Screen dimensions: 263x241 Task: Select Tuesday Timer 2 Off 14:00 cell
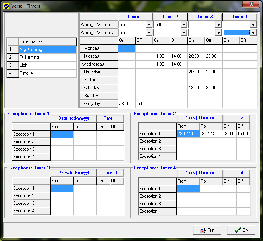click(179, 56)
